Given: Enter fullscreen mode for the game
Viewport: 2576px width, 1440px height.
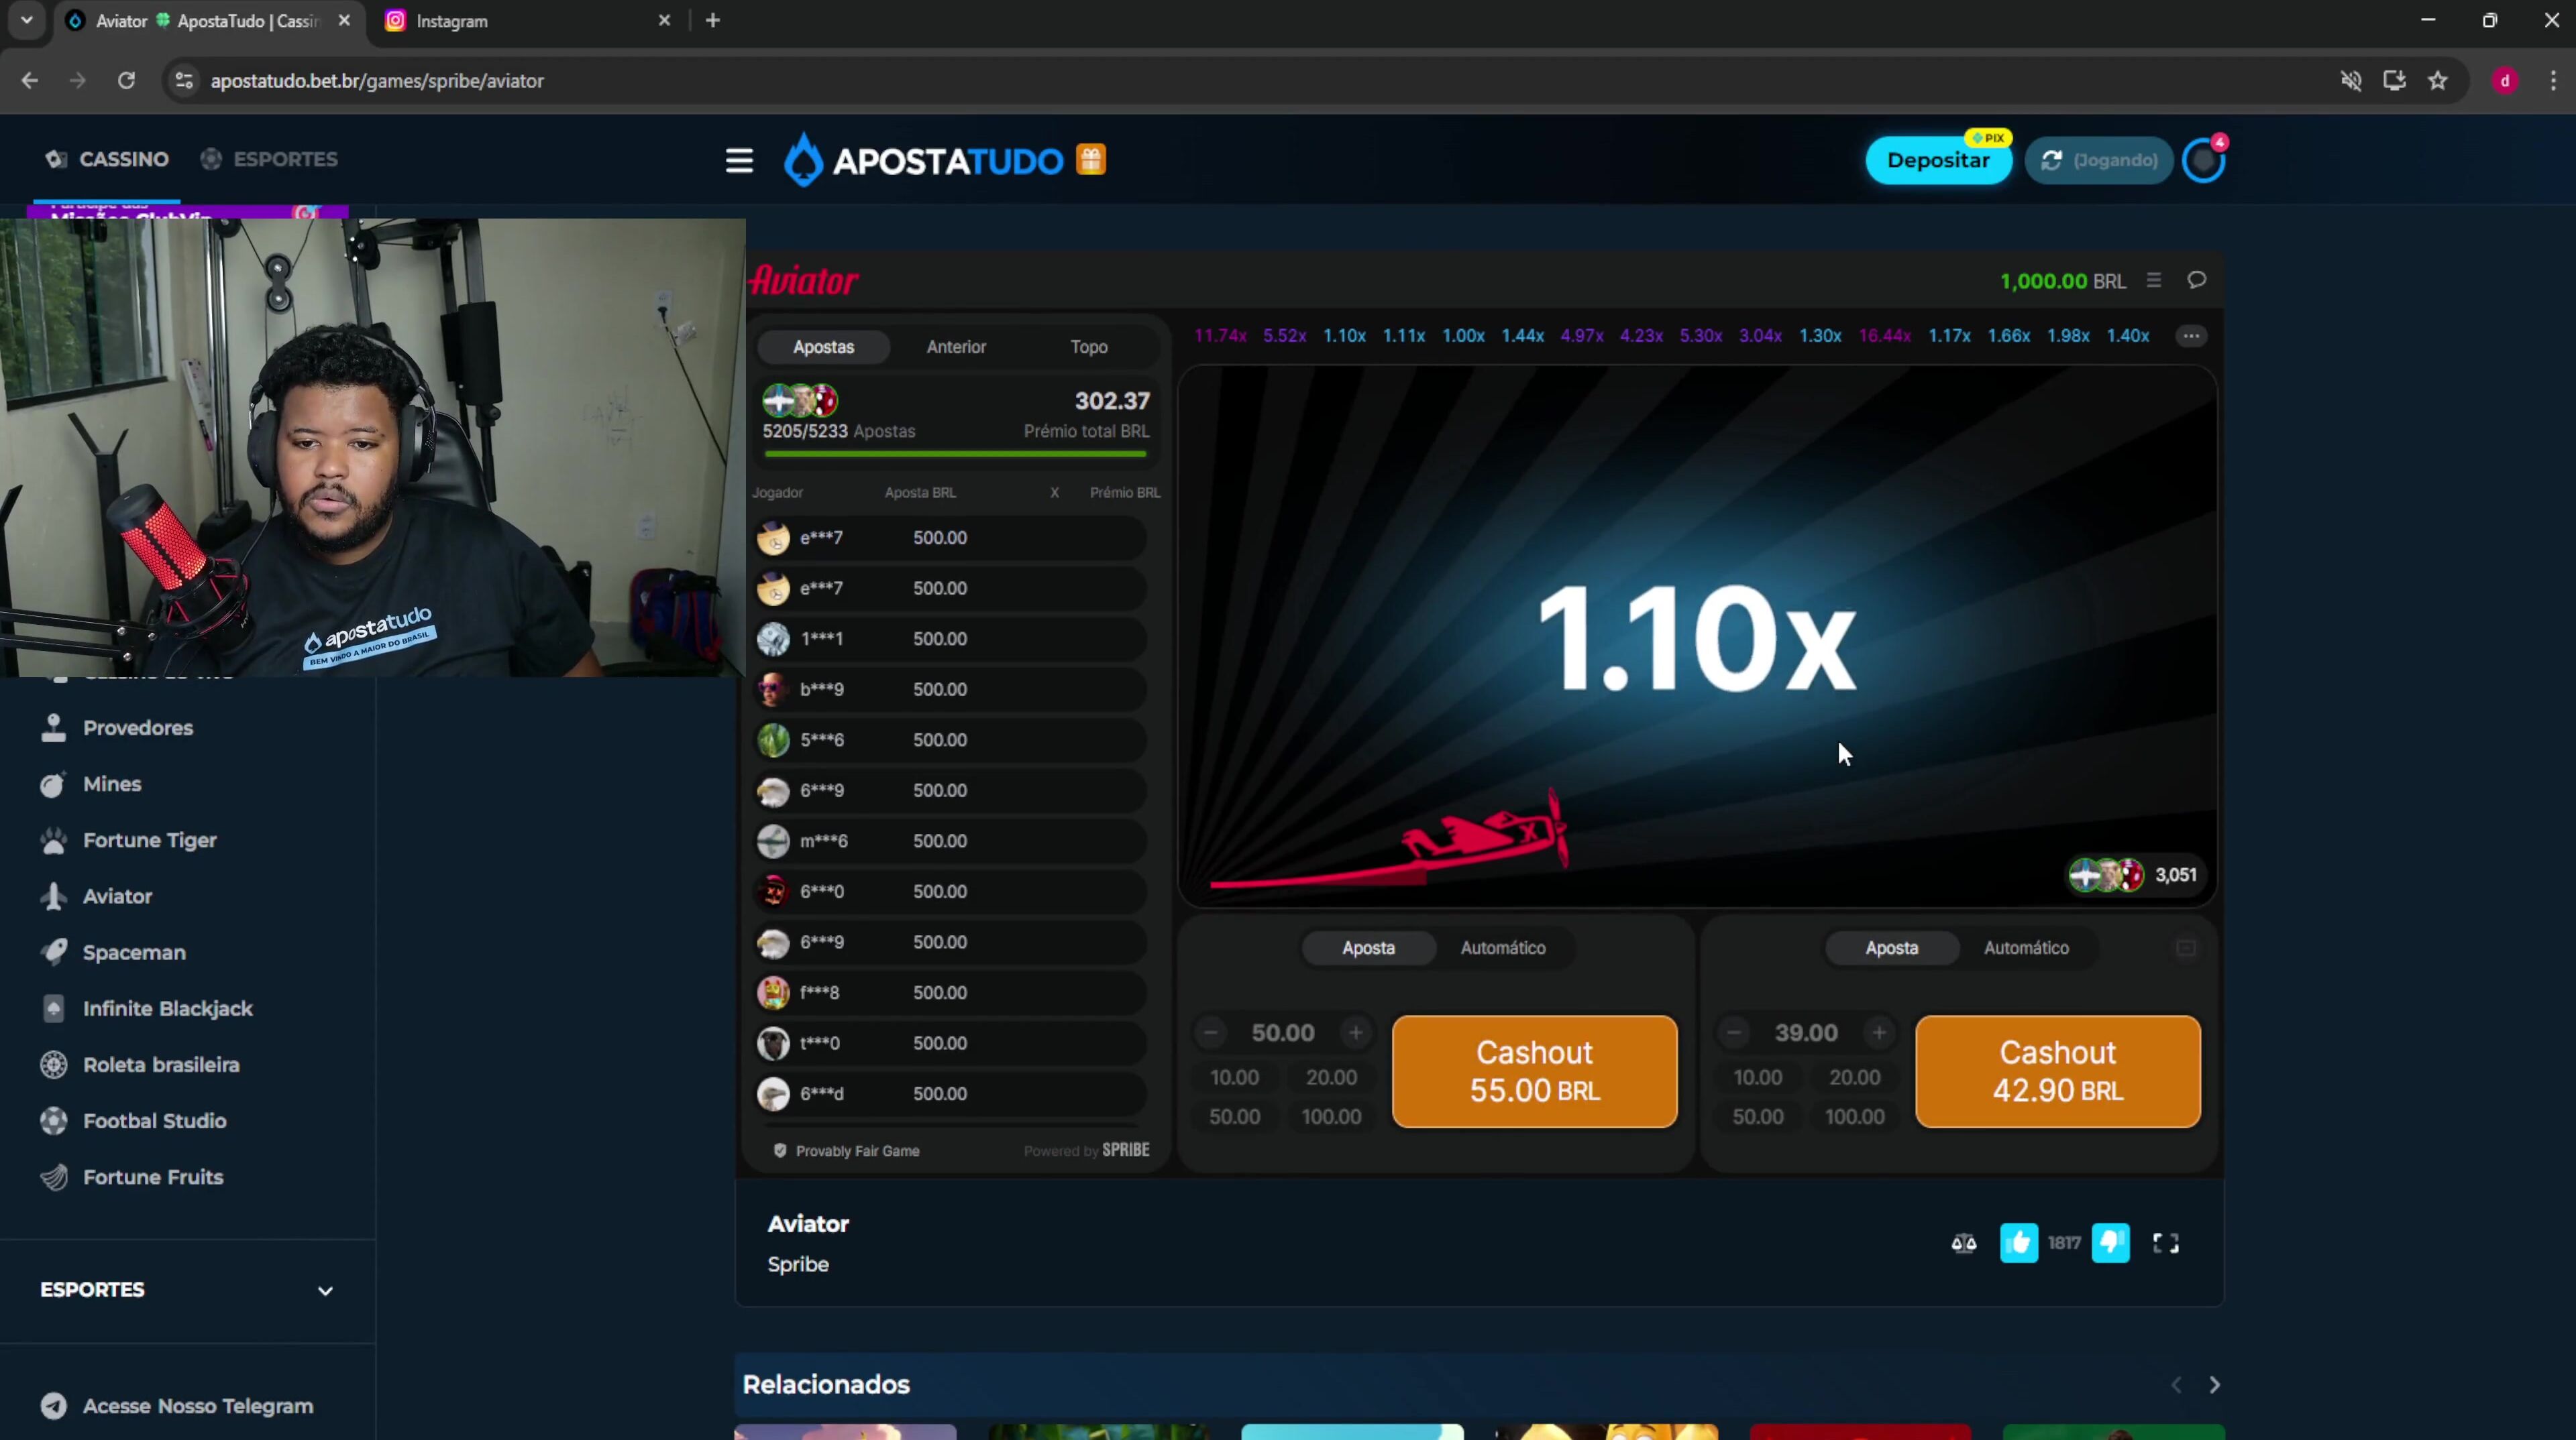Looking at the screenshot, I should tap(2165, 1242).
